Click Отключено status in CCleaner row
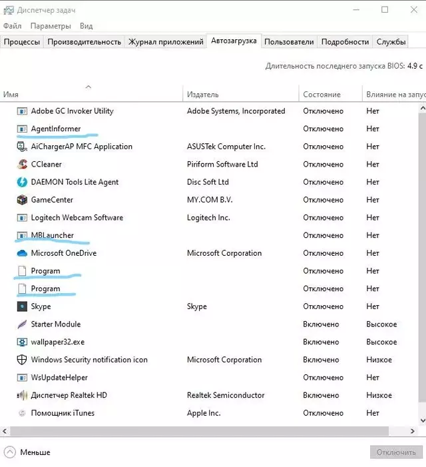The width and height of the screenshot is (426, 467). click(x=323, y=165)
